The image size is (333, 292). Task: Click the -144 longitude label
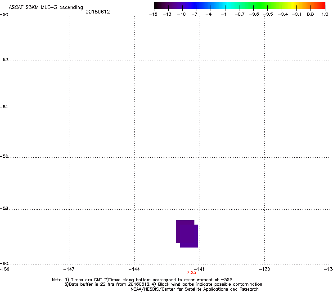134,269
